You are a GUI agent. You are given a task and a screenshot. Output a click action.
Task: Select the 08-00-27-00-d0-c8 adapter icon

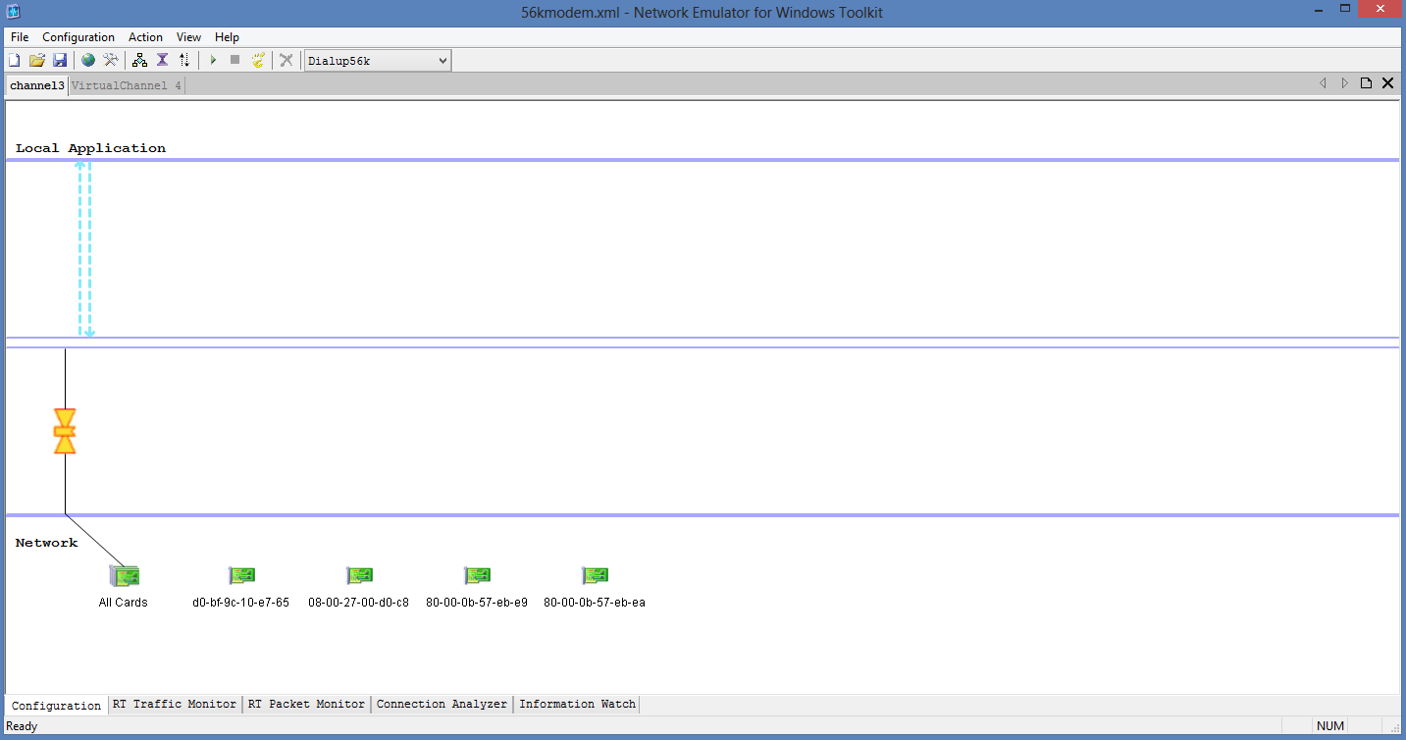359,575
